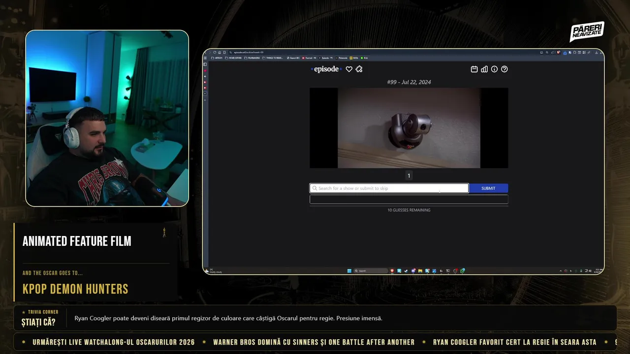Open the Plotwords bookmark

(341, 58)
